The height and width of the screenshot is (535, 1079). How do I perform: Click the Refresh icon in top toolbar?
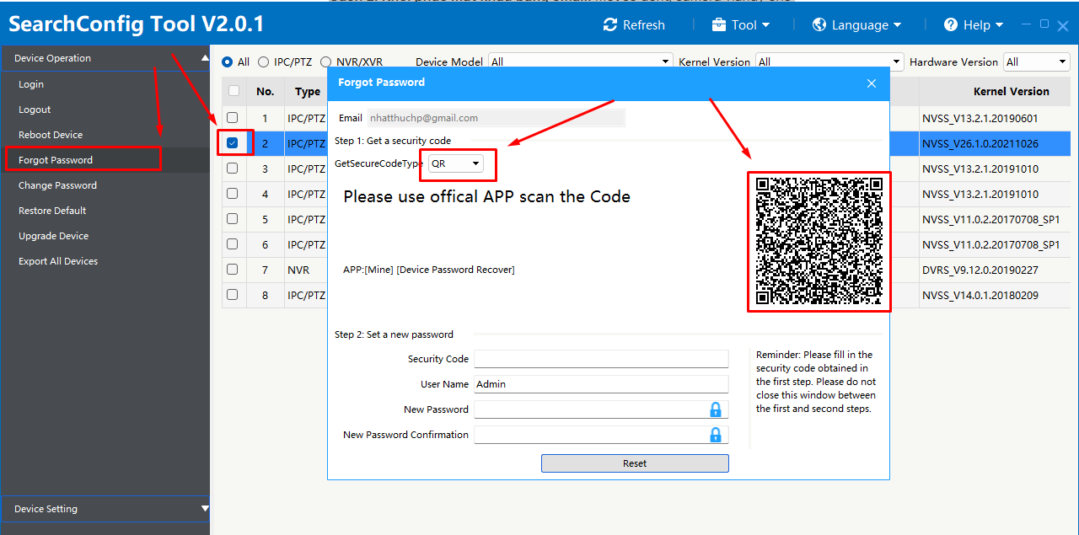pos(611,25)
